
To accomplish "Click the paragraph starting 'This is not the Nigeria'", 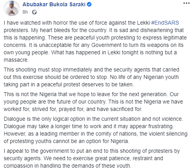I will (93, 102).
